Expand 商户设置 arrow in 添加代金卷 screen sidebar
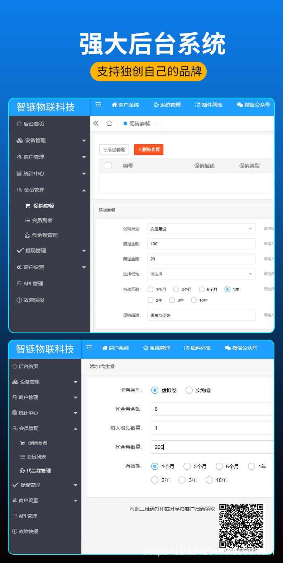The image size is (283, 563). tap(76, 501)
